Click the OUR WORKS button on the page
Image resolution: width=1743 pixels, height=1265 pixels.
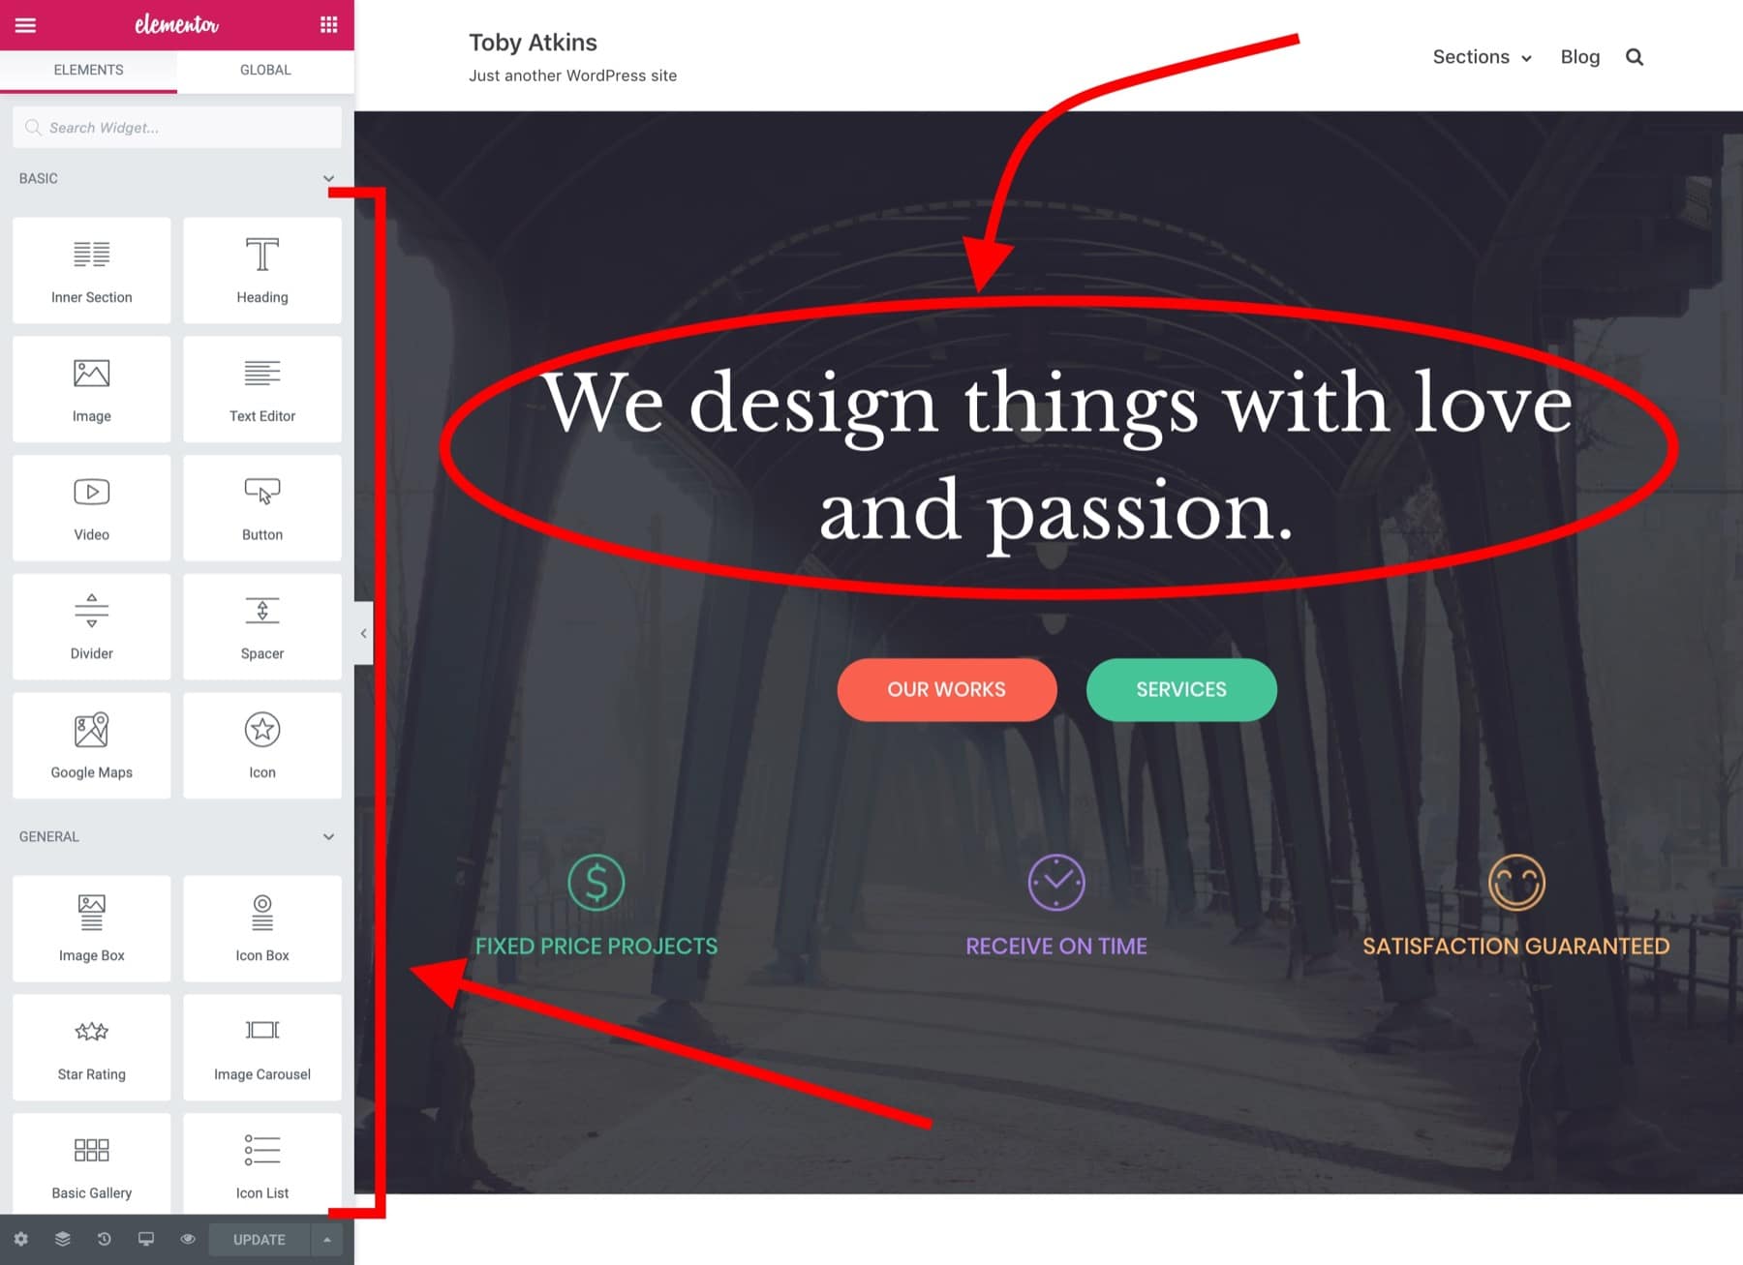pyautogui.click(x=946, y=689)
